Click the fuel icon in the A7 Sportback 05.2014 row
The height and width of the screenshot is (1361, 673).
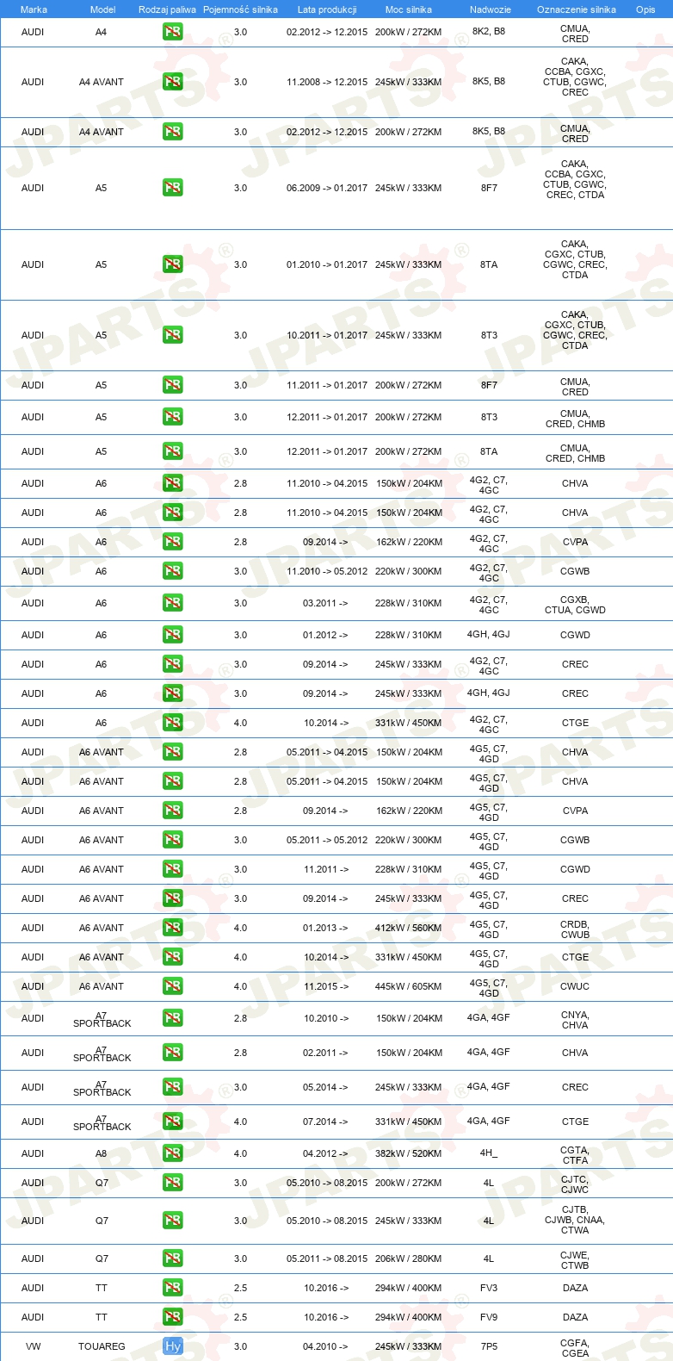[x=173, y=1087]
